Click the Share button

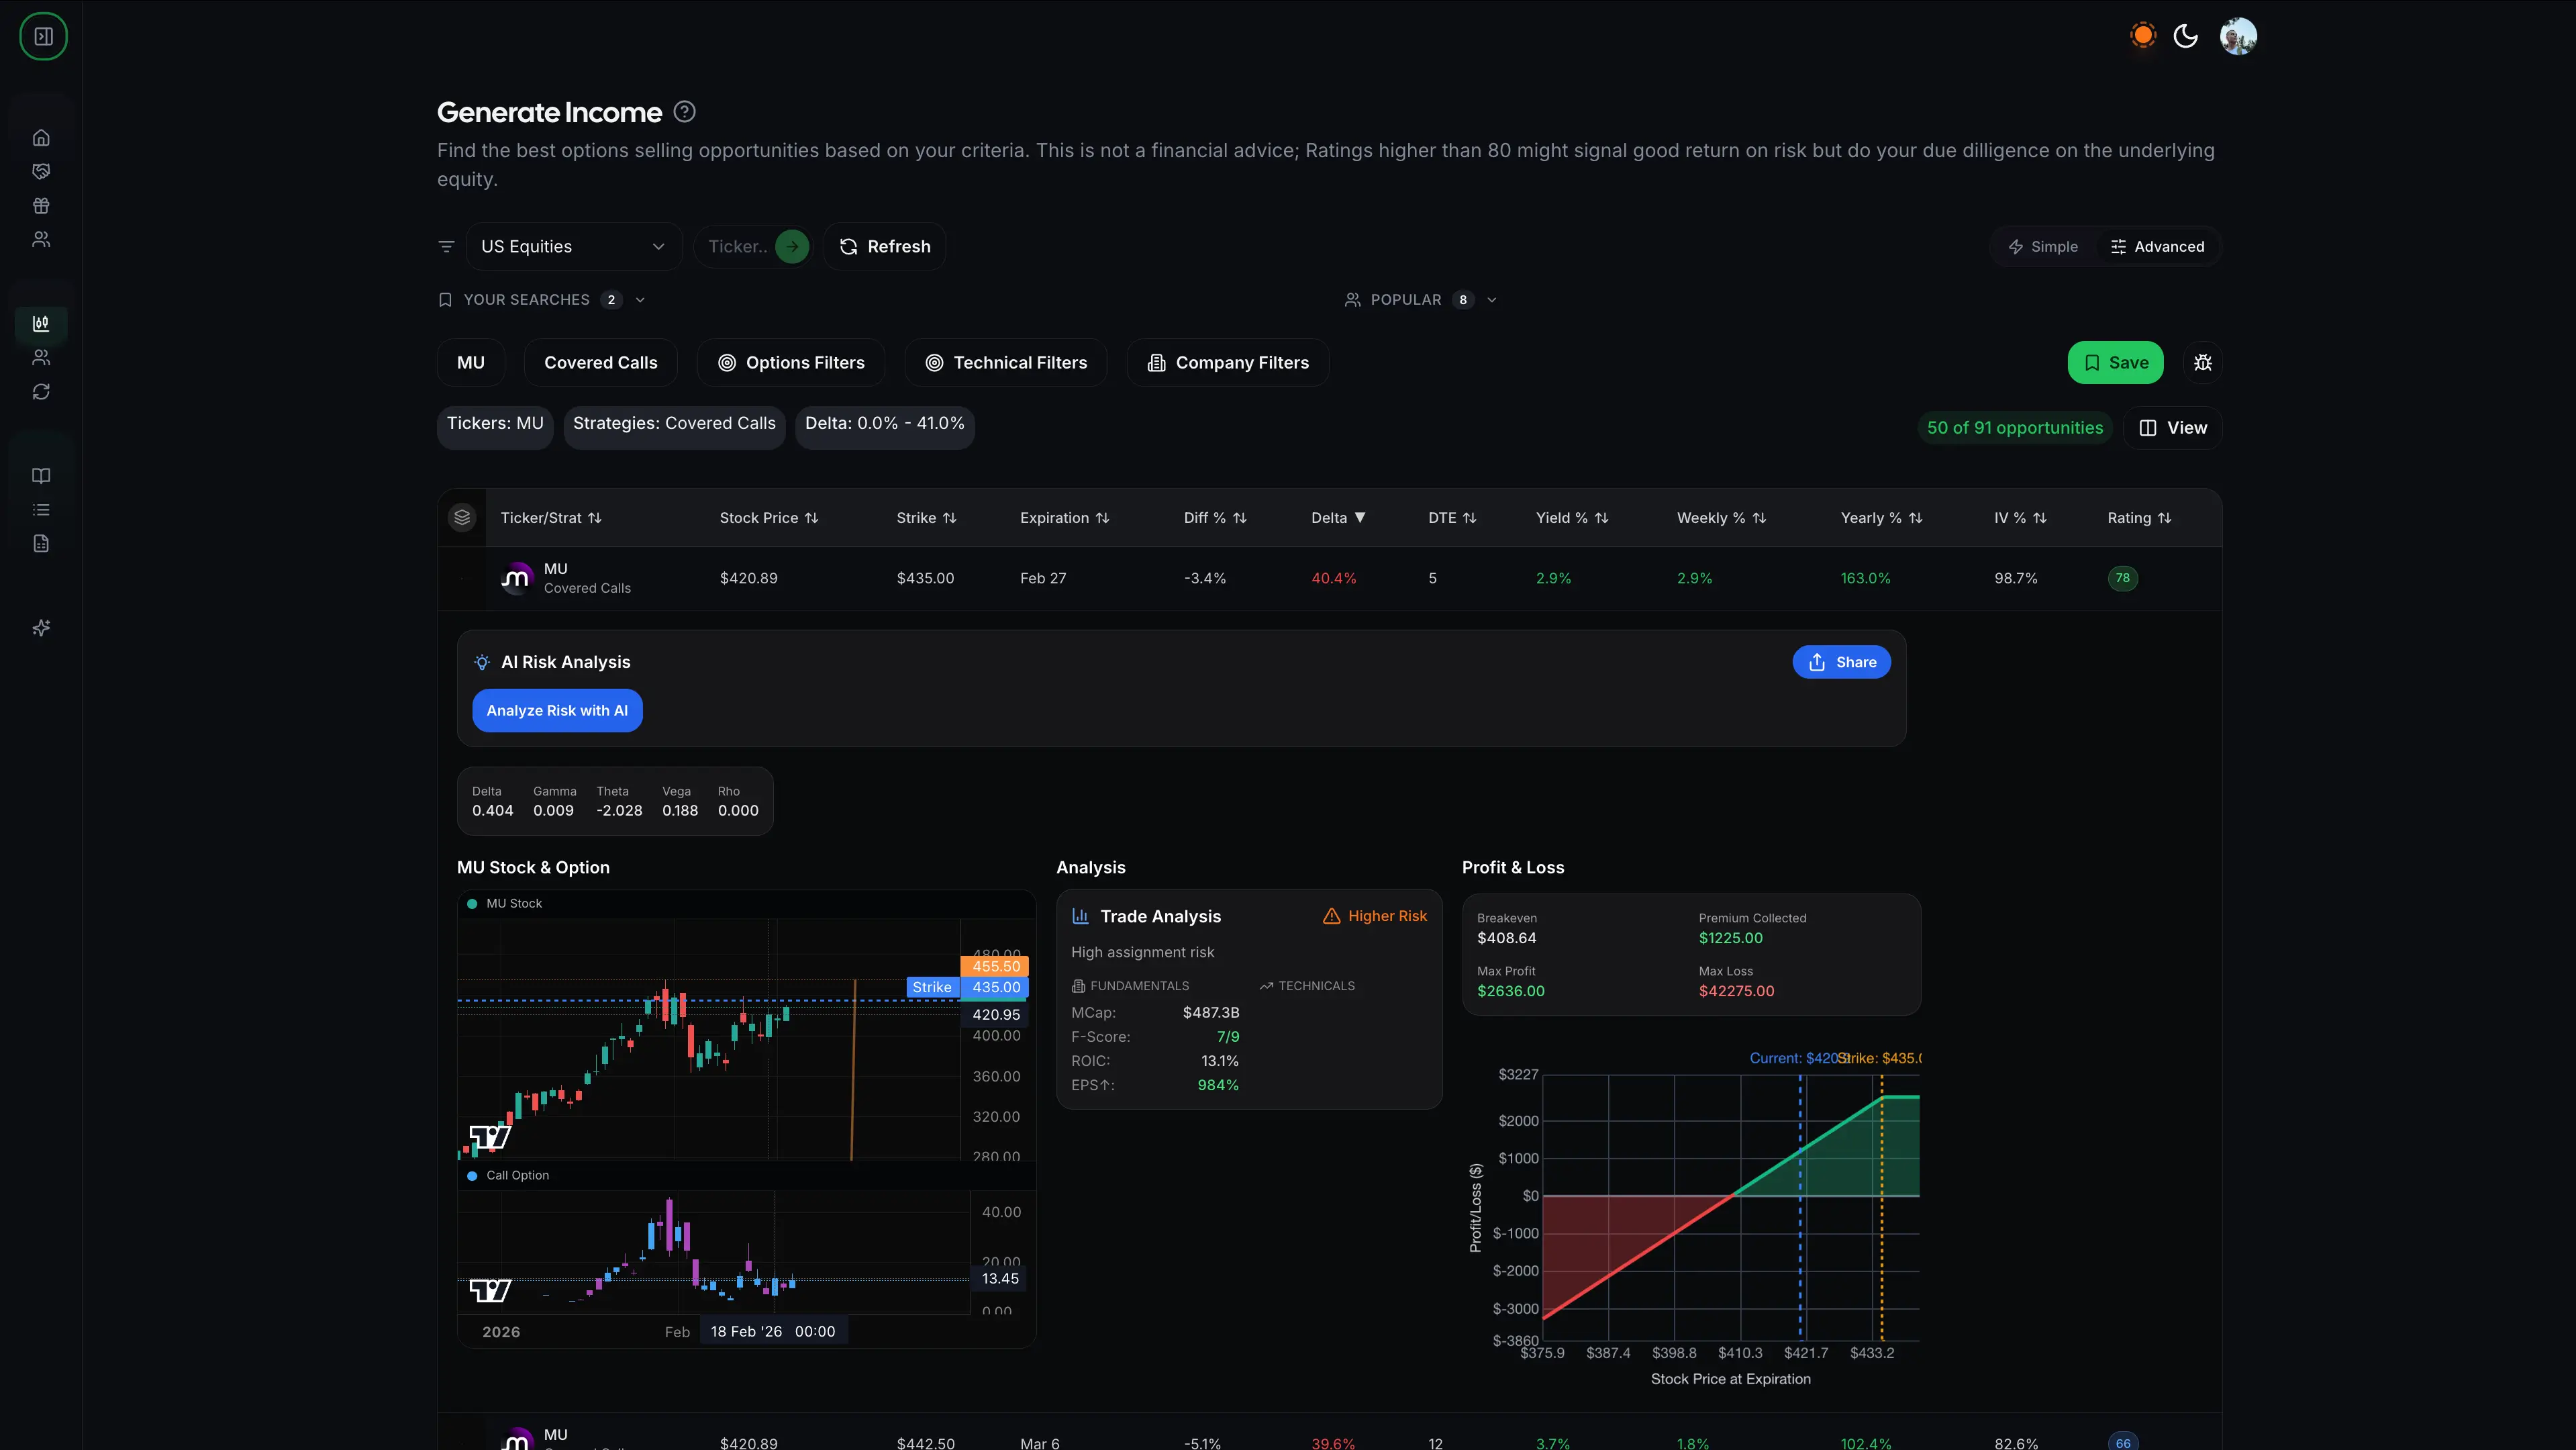pos(1841,662)
